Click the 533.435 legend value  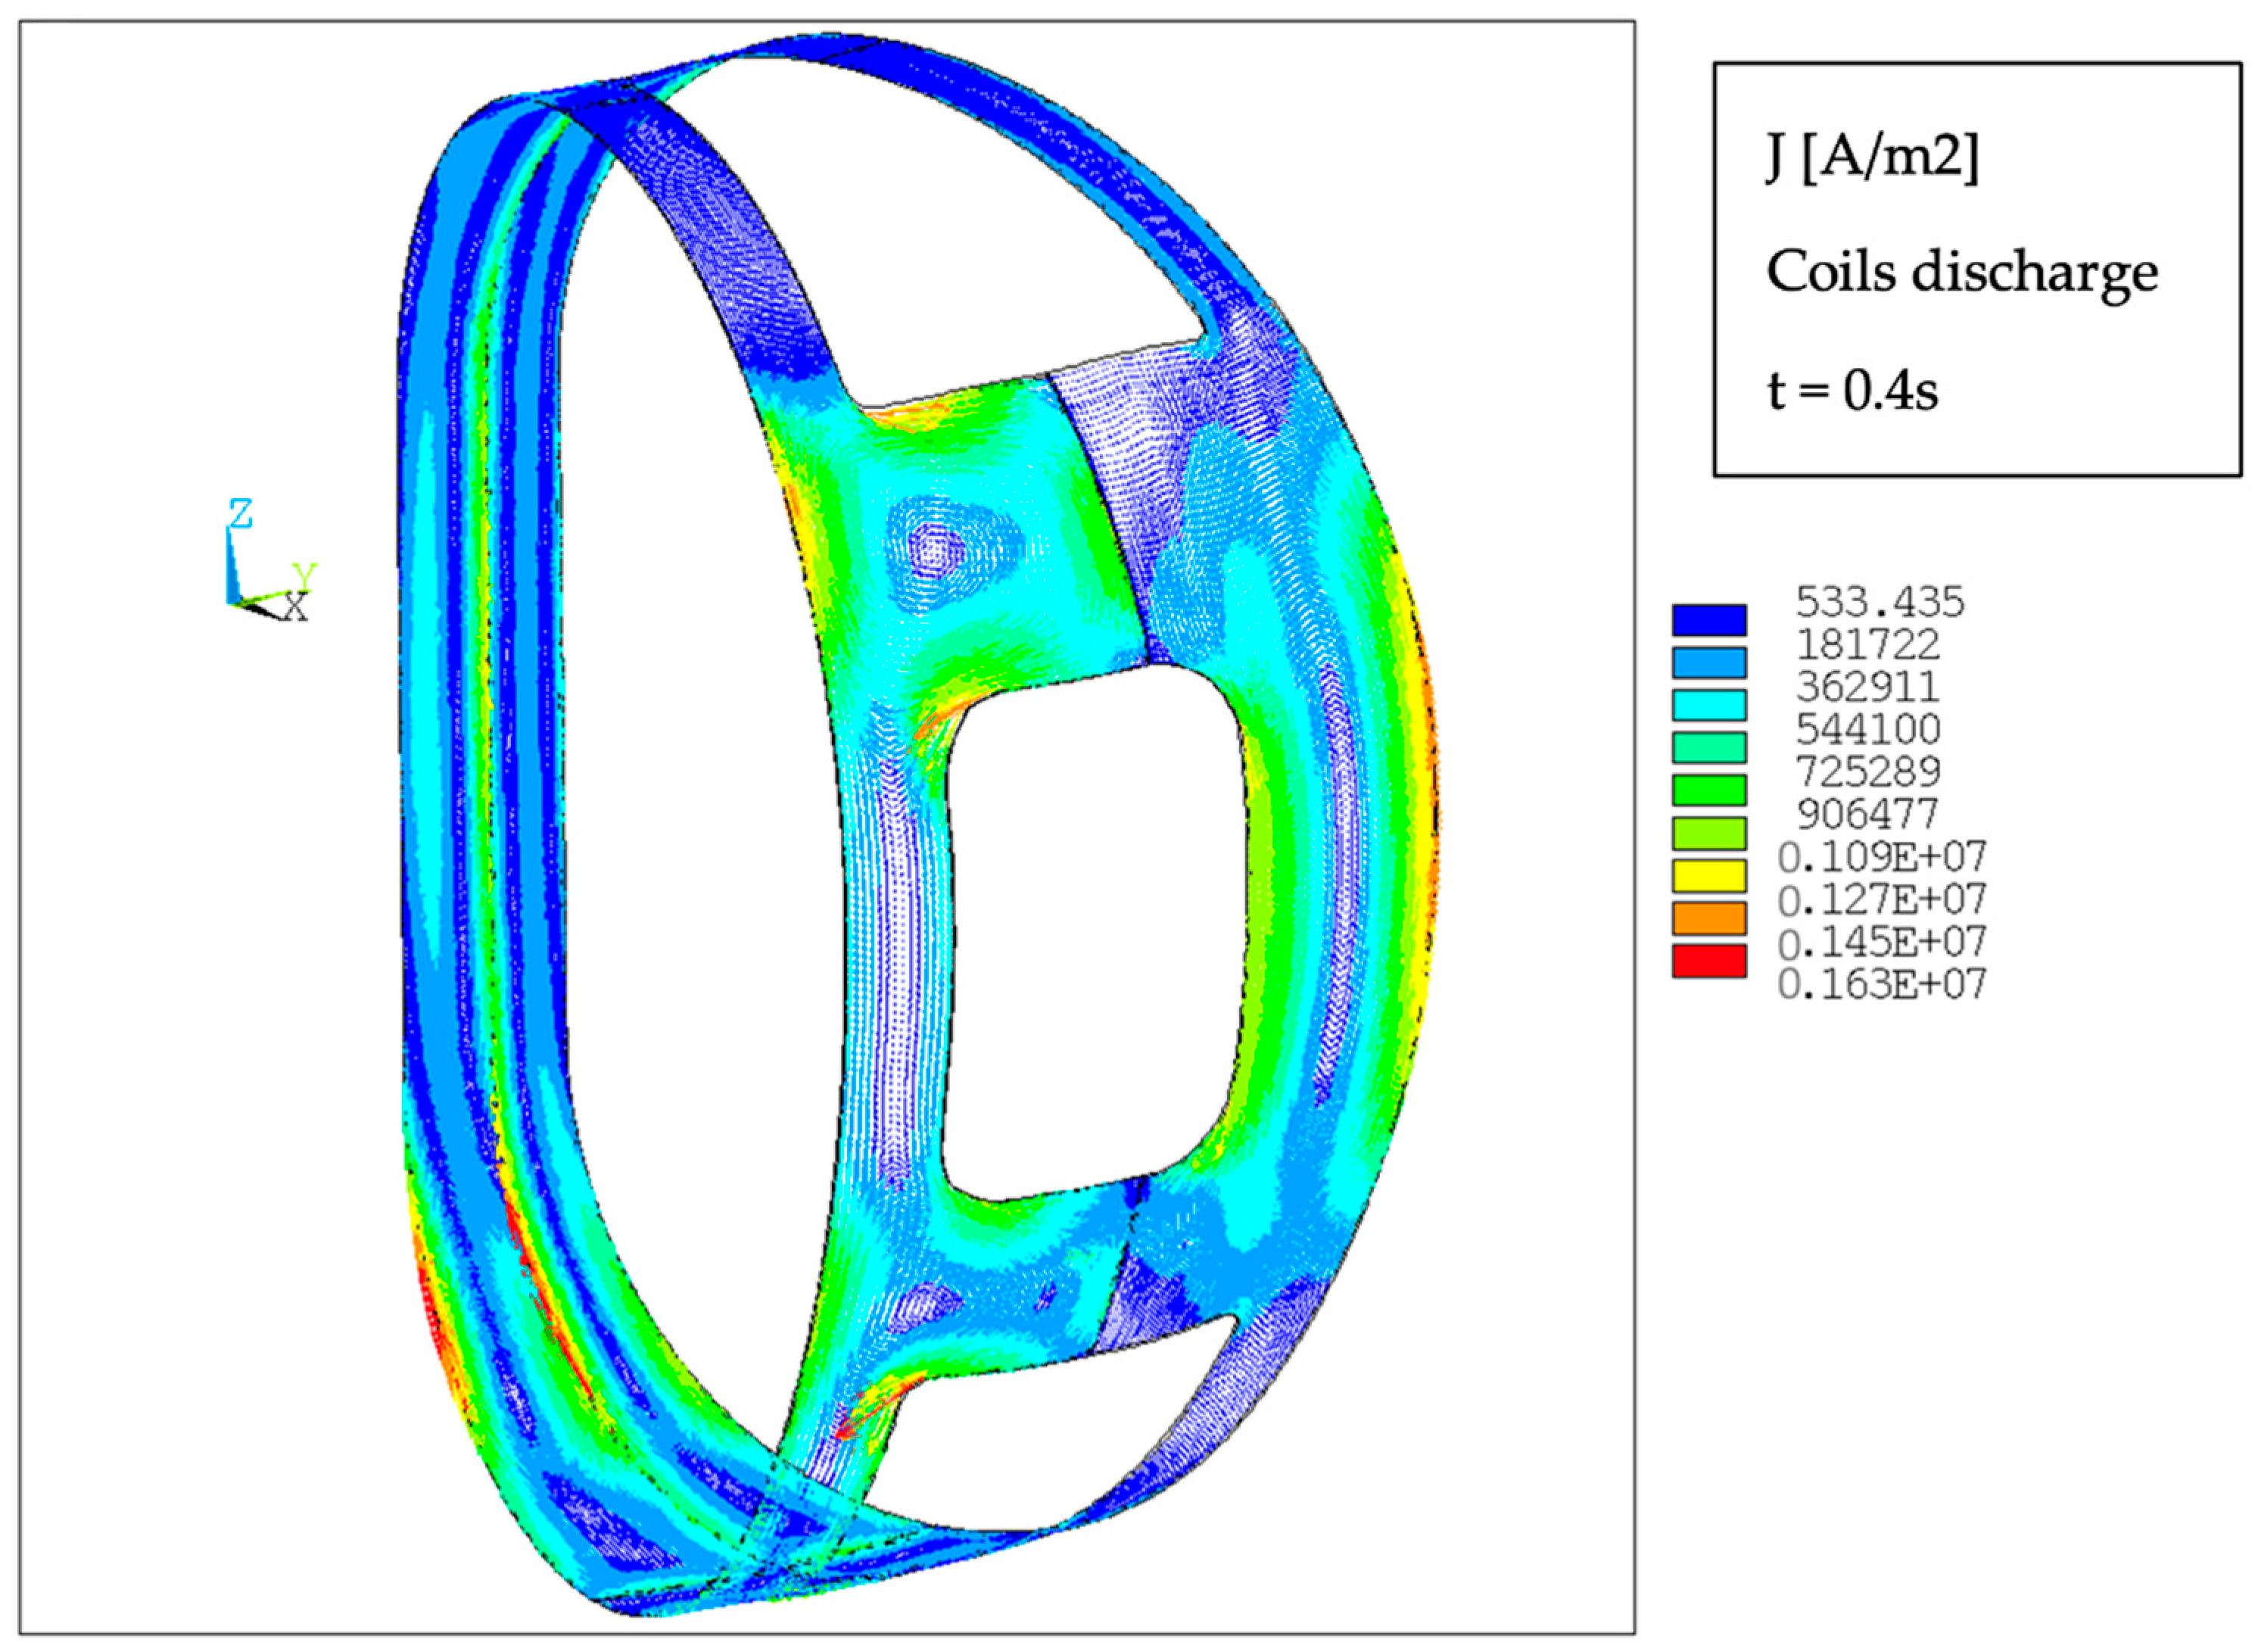1879,603
